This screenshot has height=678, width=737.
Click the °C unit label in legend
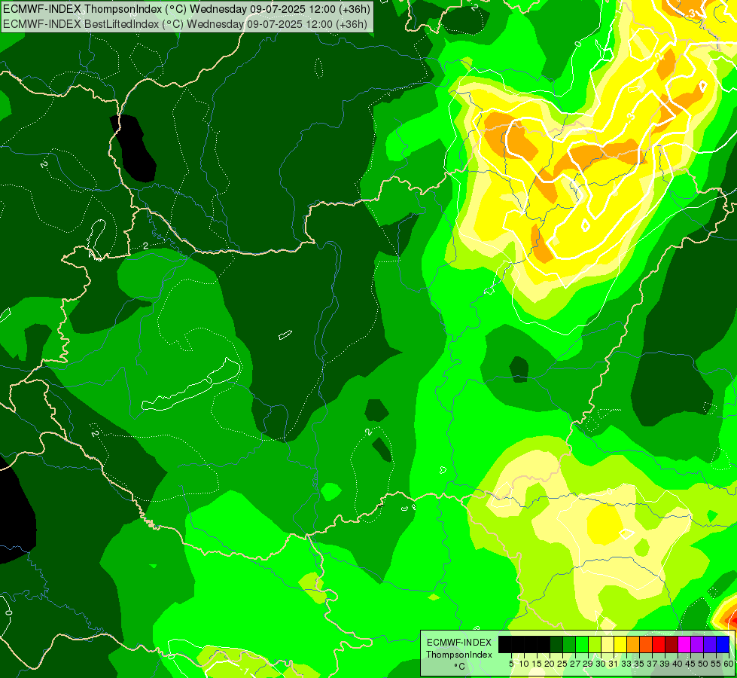pos(460,667)
